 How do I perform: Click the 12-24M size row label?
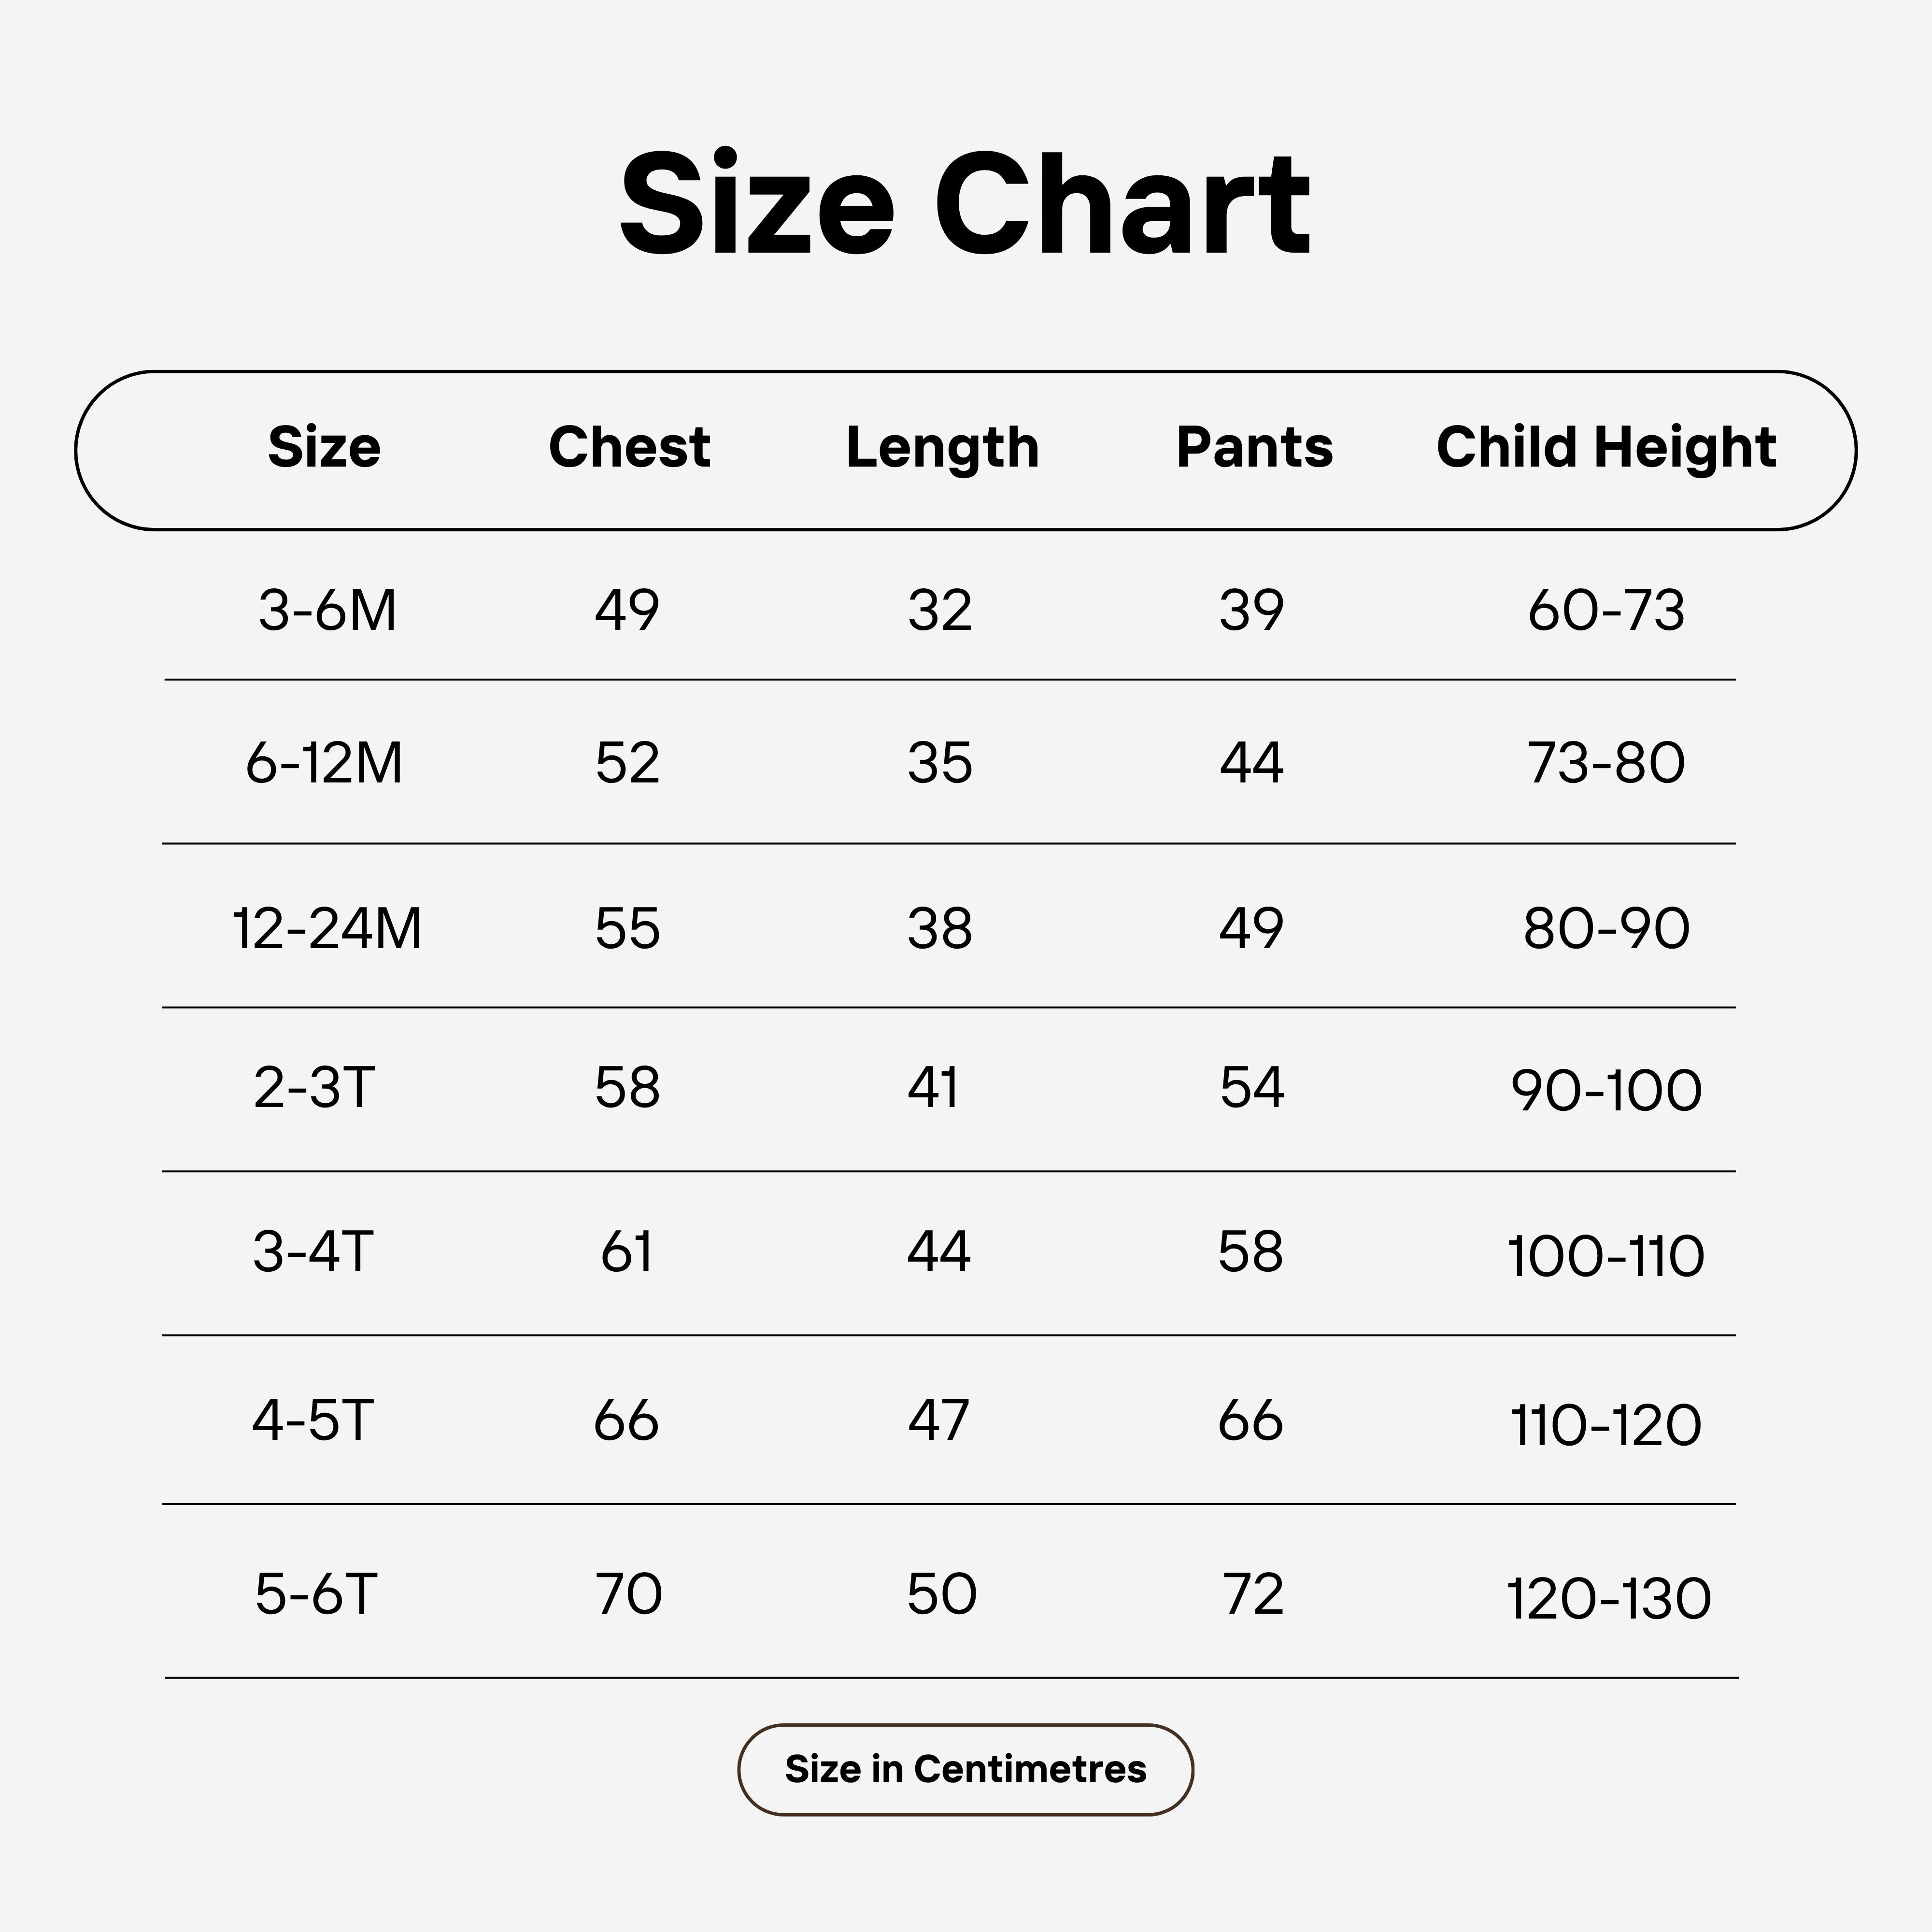coord(327,928)
